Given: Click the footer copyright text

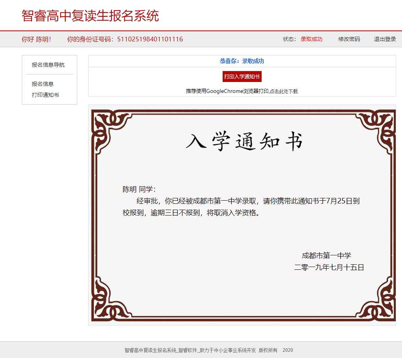Looking at the screenshot, I should [208, 350].
